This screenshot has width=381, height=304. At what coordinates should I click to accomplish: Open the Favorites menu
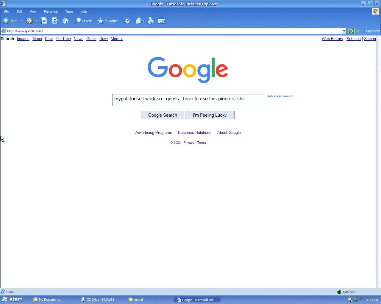tap(51, 12)
